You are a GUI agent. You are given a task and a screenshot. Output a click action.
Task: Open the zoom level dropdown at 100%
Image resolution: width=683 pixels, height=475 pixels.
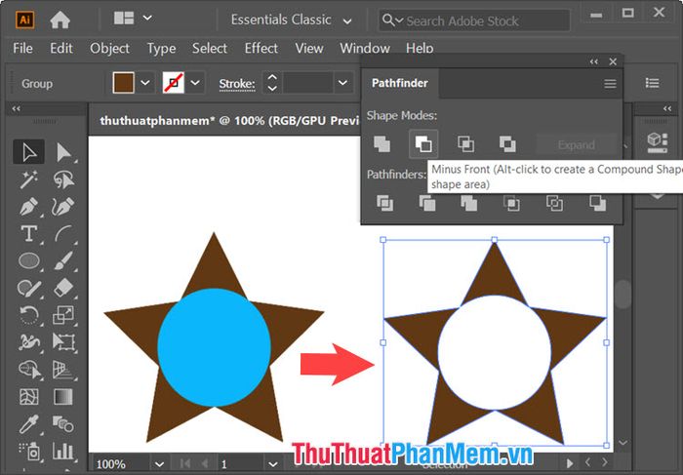point(159,463)
